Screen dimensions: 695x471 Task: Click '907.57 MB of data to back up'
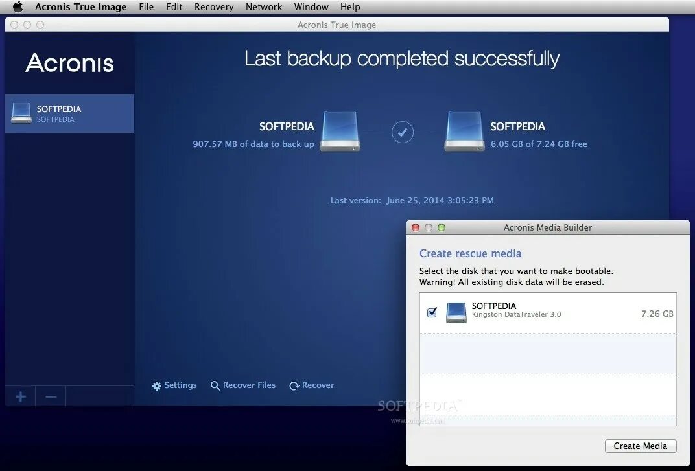(253, 144)
